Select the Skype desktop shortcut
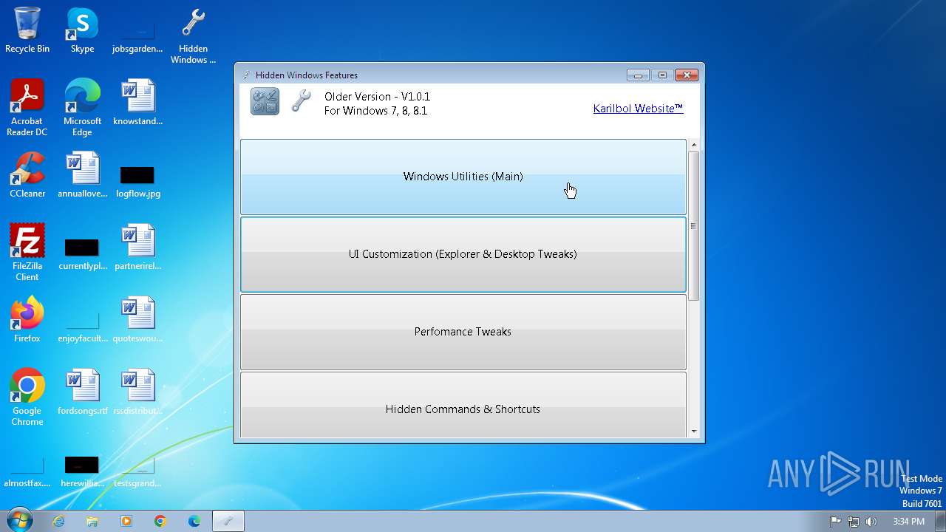 coord(82,31)
